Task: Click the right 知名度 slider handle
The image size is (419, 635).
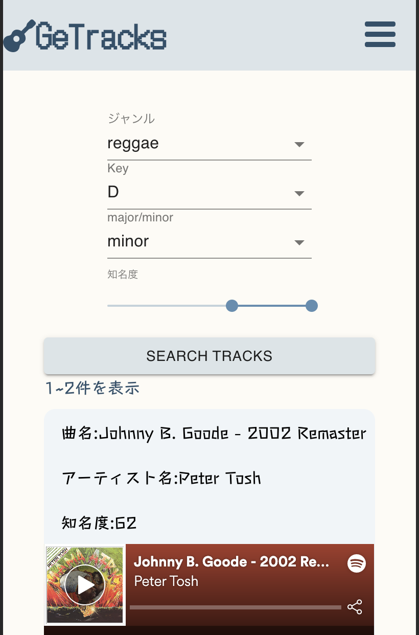Action: (312, 305)
